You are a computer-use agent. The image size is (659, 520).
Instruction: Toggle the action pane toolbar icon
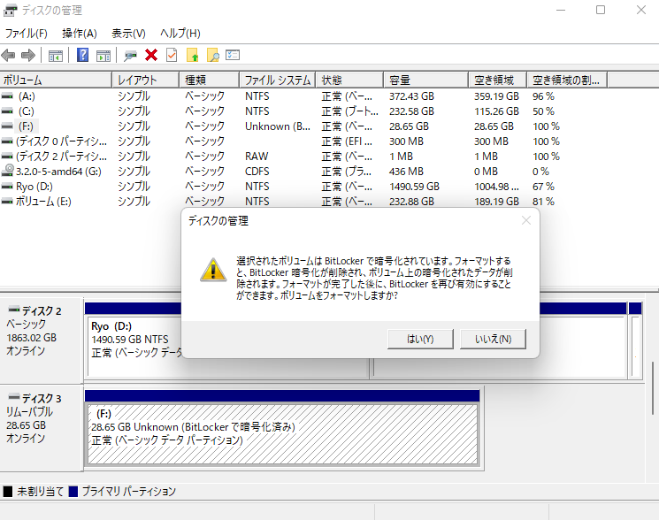click(103, 56)
